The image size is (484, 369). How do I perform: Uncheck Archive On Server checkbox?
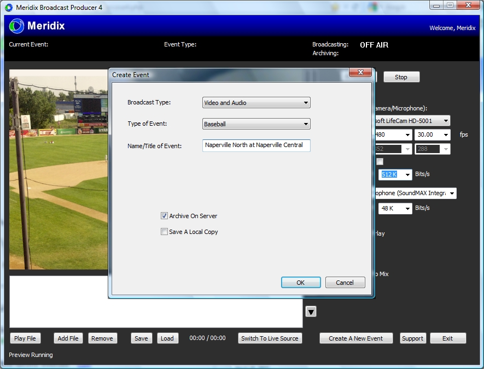coord(164,216)
